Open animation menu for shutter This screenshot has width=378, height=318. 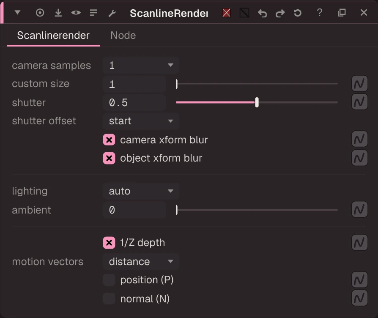tap(359, 102)
